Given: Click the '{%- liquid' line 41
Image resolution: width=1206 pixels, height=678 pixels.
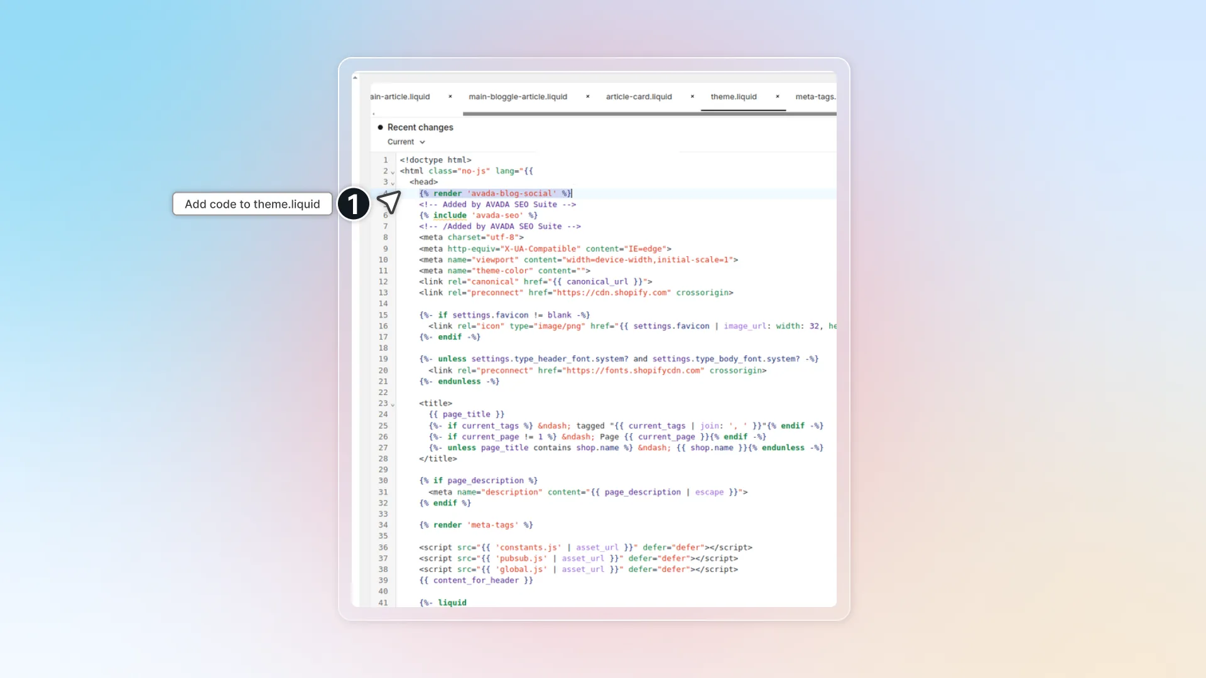Looking at the screenshot, I should tap(443, 603).
